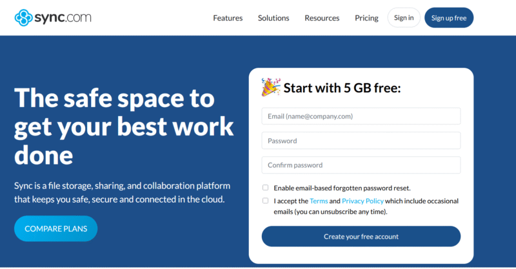Open the Resources menu

coord(322,18)
